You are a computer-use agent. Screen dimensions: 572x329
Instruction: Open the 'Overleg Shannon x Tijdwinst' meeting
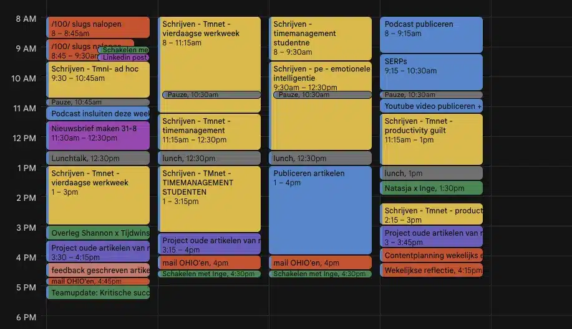(x=98, y=233)
